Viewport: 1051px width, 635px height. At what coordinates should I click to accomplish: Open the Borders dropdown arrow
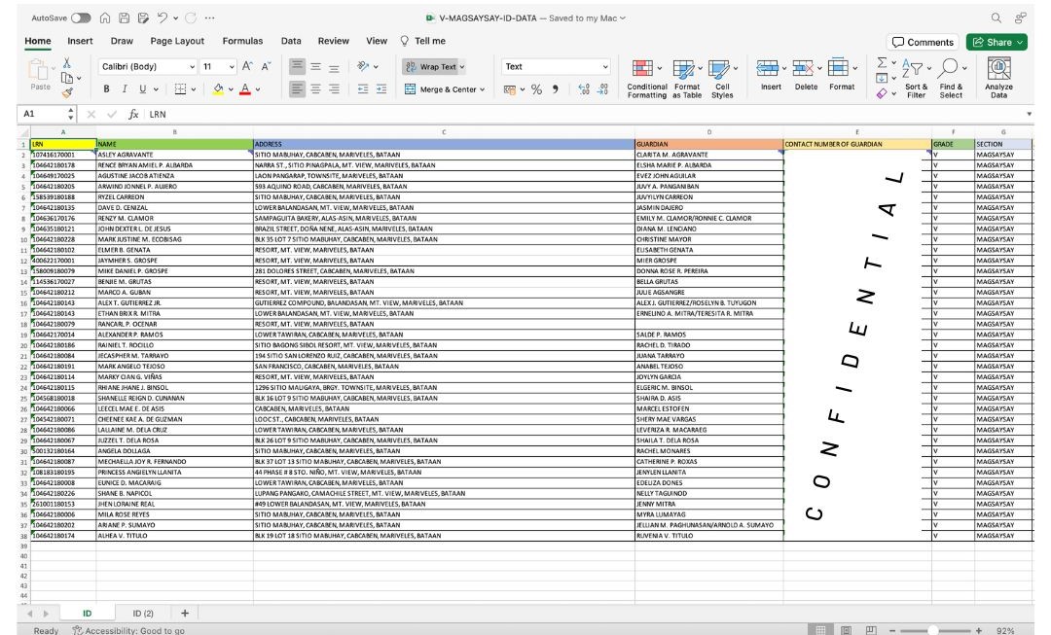pyautogui.click(x=194, y=89)
